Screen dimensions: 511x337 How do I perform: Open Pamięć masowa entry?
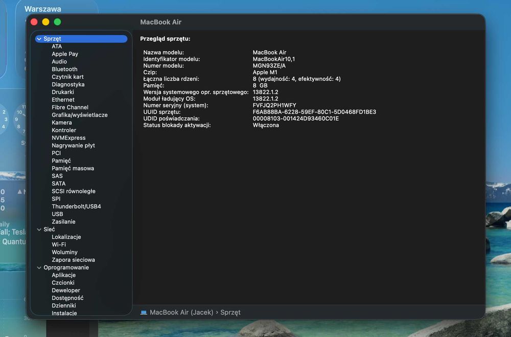coord(73,168)
